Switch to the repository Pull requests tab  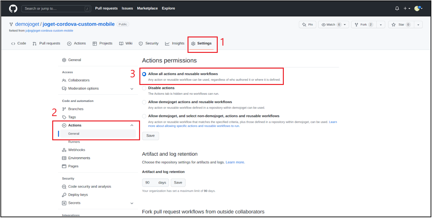46,43
